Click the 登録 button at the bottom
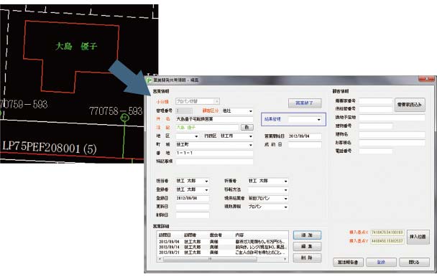This screenshot has width=437, height=277. [381, 262]
